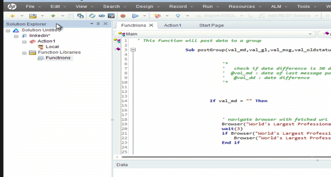331x177 pixels.
Task: Click the New (yellow star) toolbar icon
Action: (x=12, y=16)
